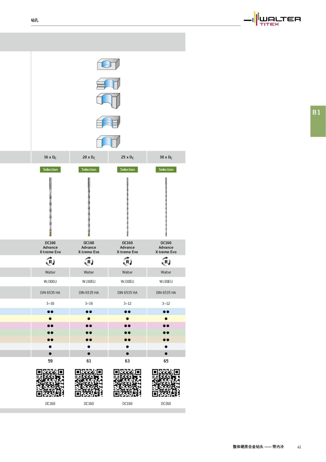Click diameter range 3–16 under 20 x Dc
326x462 pixels.
[89, 303]
